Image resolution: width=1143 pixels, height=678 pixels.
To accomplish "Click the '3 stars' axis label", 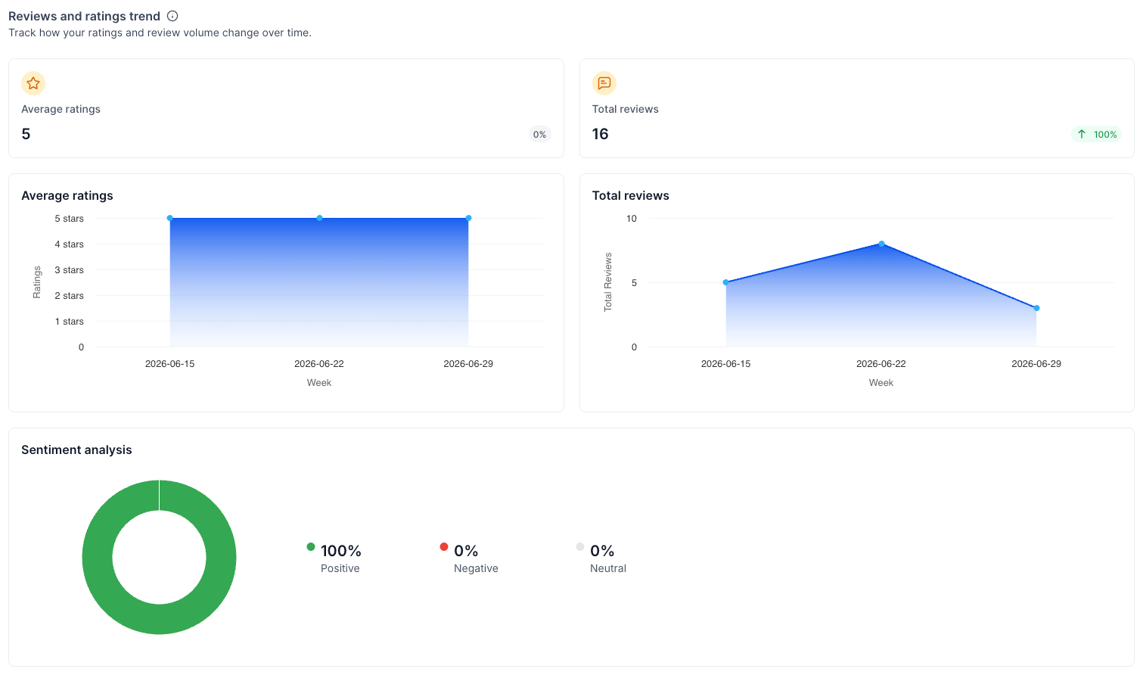I will (x=69, y=270).
